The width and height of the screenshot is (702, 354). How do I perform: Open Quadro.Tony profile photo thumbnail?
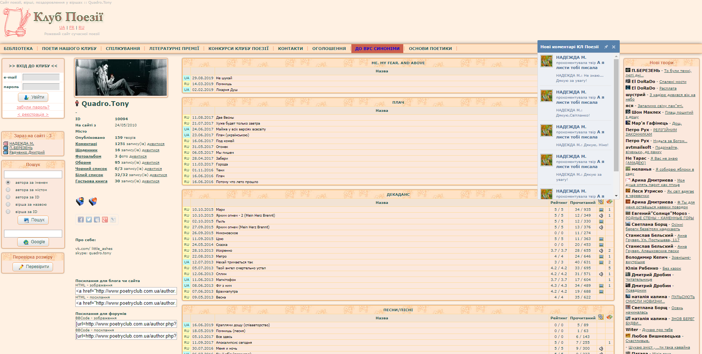pos(121,78)
